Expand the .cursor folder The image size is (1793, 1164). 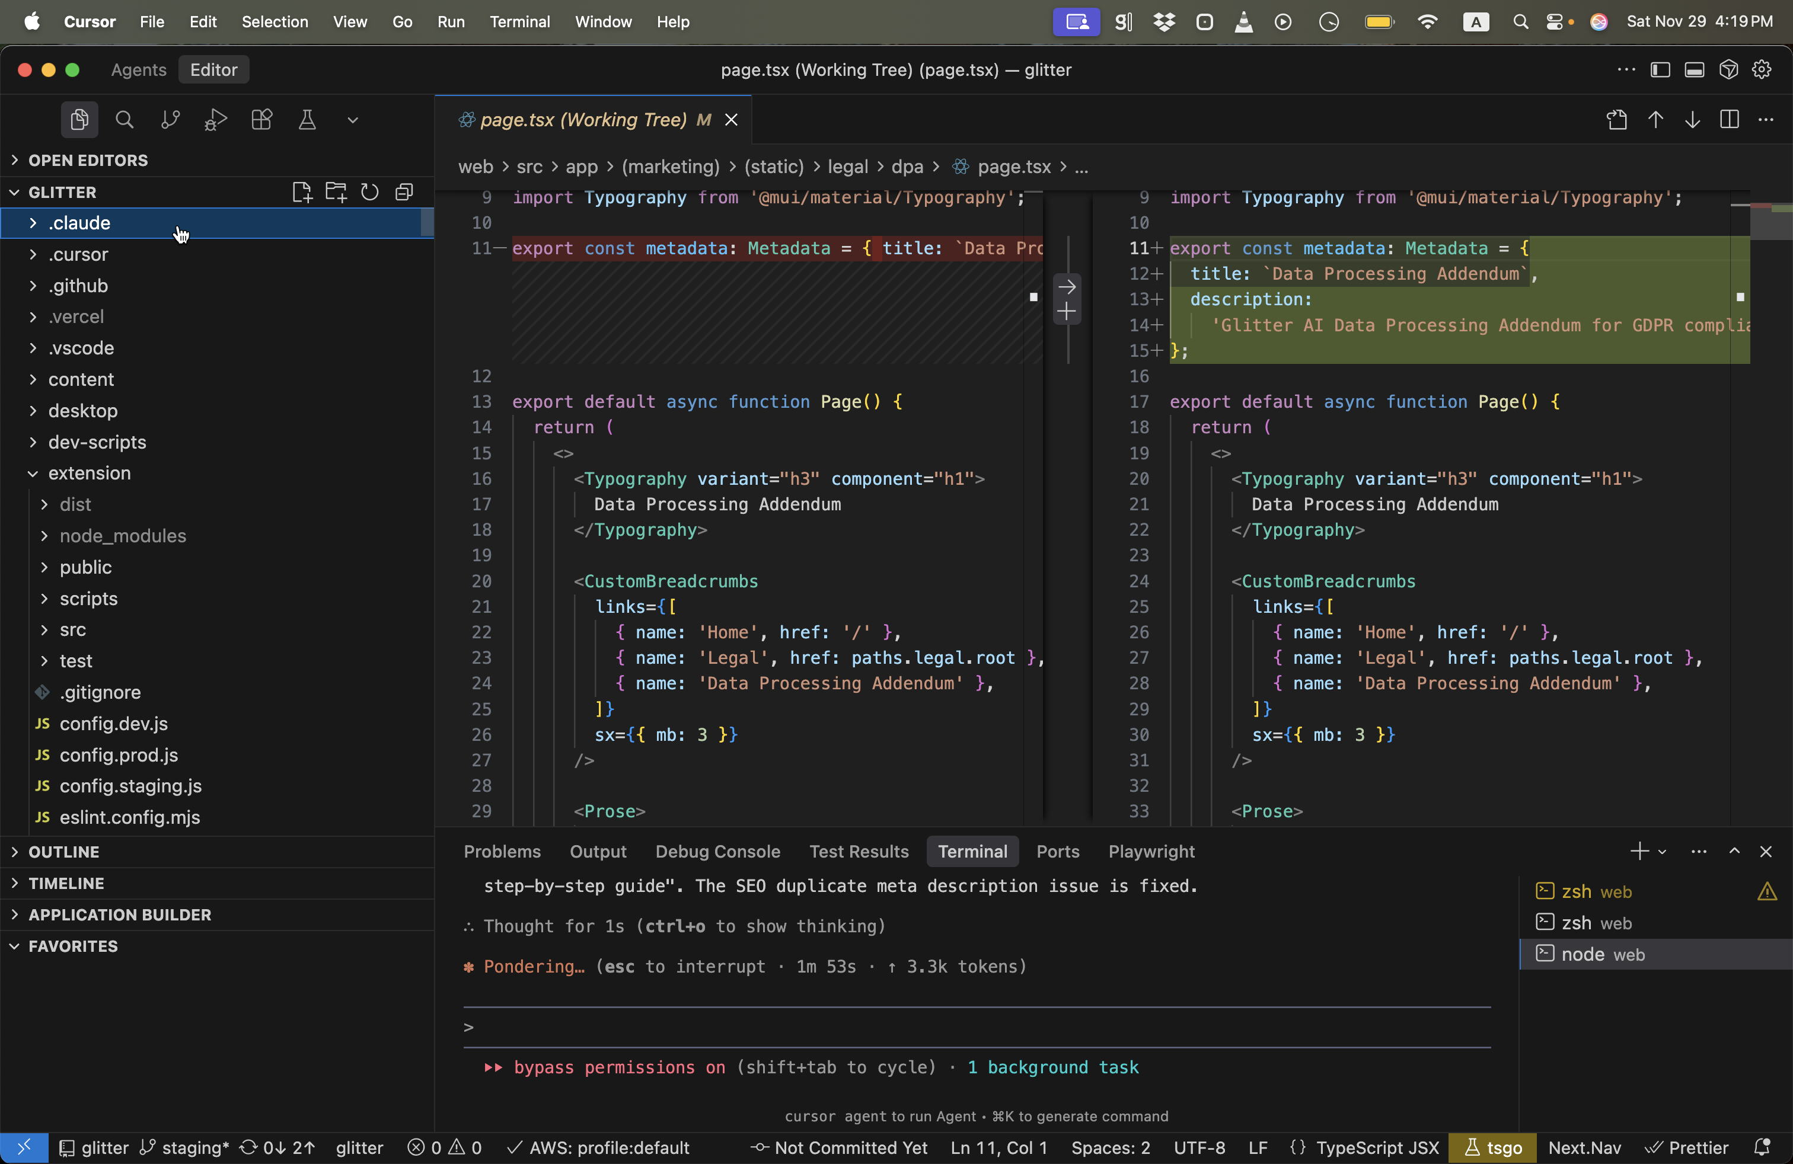pyautogui.click(x=78, y=254)
